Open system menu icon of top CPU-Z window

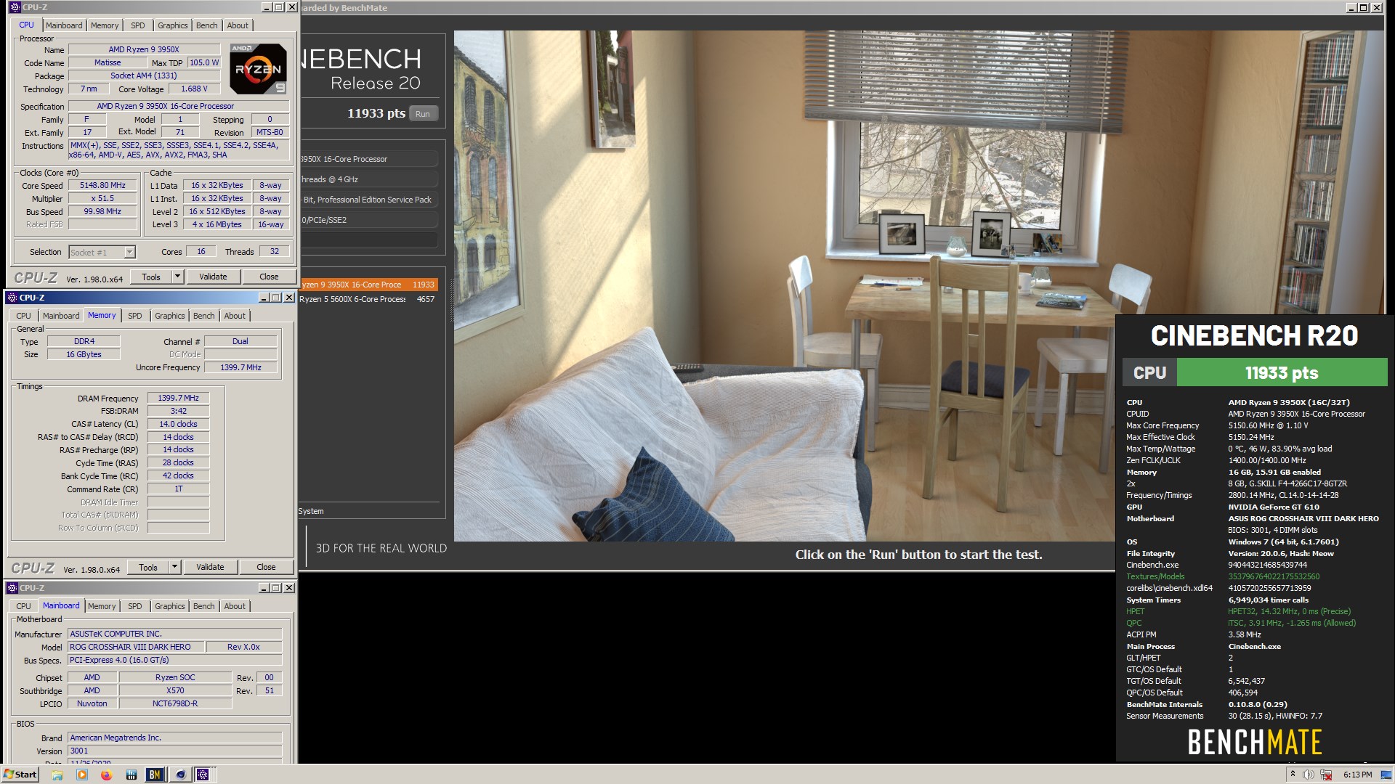pos(15,7)
